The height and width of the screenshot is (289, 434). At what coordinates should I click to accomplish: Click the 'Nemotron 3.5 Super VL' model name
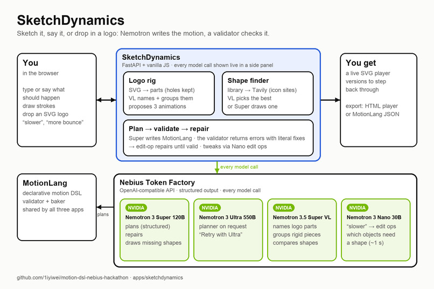[302, 217]
